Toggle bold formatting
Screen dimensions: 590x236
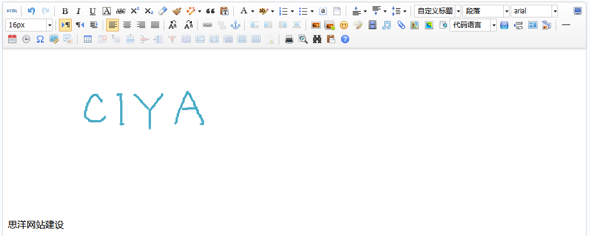coord(65,11)
